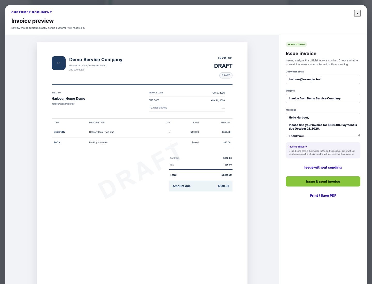Click the QTY column header
Screen dimensions: 372x284
pos(168,123)
